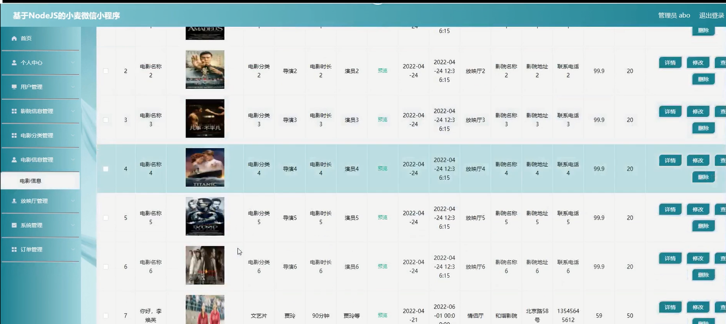The image size is (726, 324).
Task: Expand the 放映厅管理 menu chevron
Action: (x=73, y=201)
